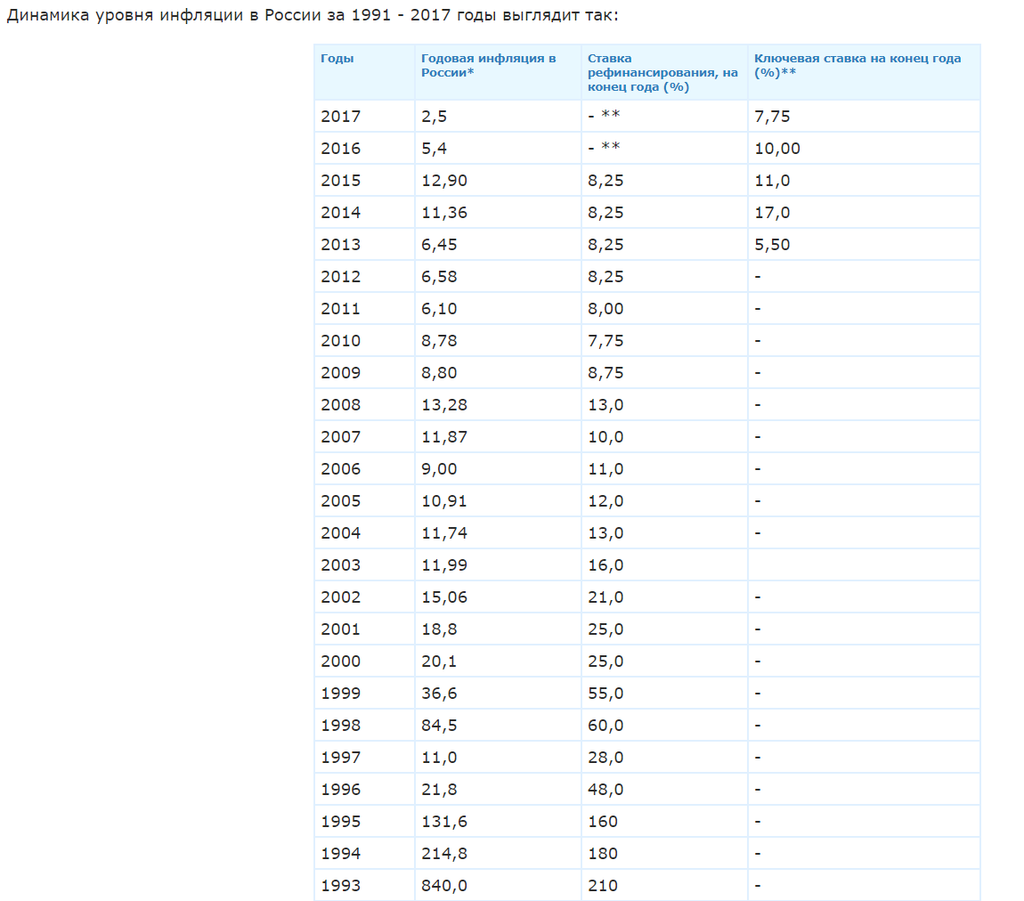Select the 1998 year cell
The height and width of the screenshot is (901, 1024).
pos(340,726)
